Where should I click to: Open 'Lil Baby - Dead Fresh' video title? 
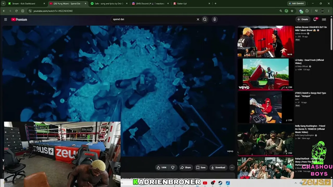(309, 62)
